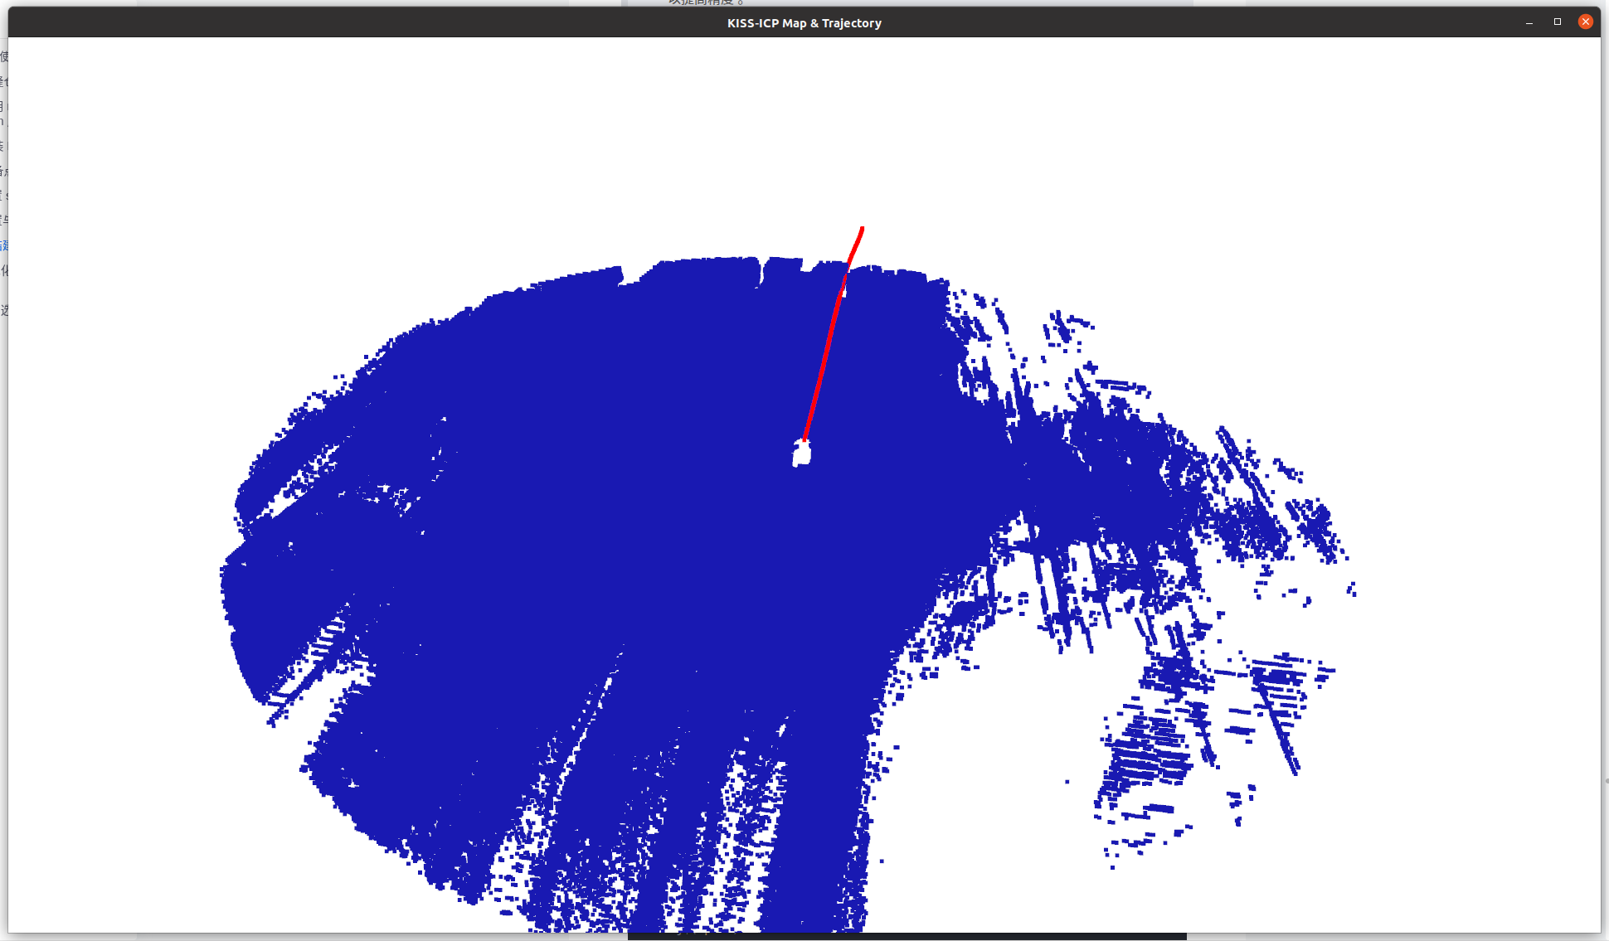Click the white sensor origin marker
Viewport: 1609px width, 941px height.
[801, 454]
